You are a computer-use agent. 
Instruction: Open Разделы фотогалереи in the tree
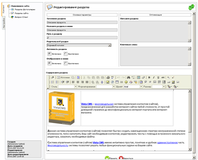pyautogui.click(x=25, y=10)
